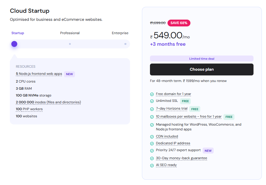Click the checkmark next to AI SEO ready
Screen dimensions: 266x185
coord(152,165)
